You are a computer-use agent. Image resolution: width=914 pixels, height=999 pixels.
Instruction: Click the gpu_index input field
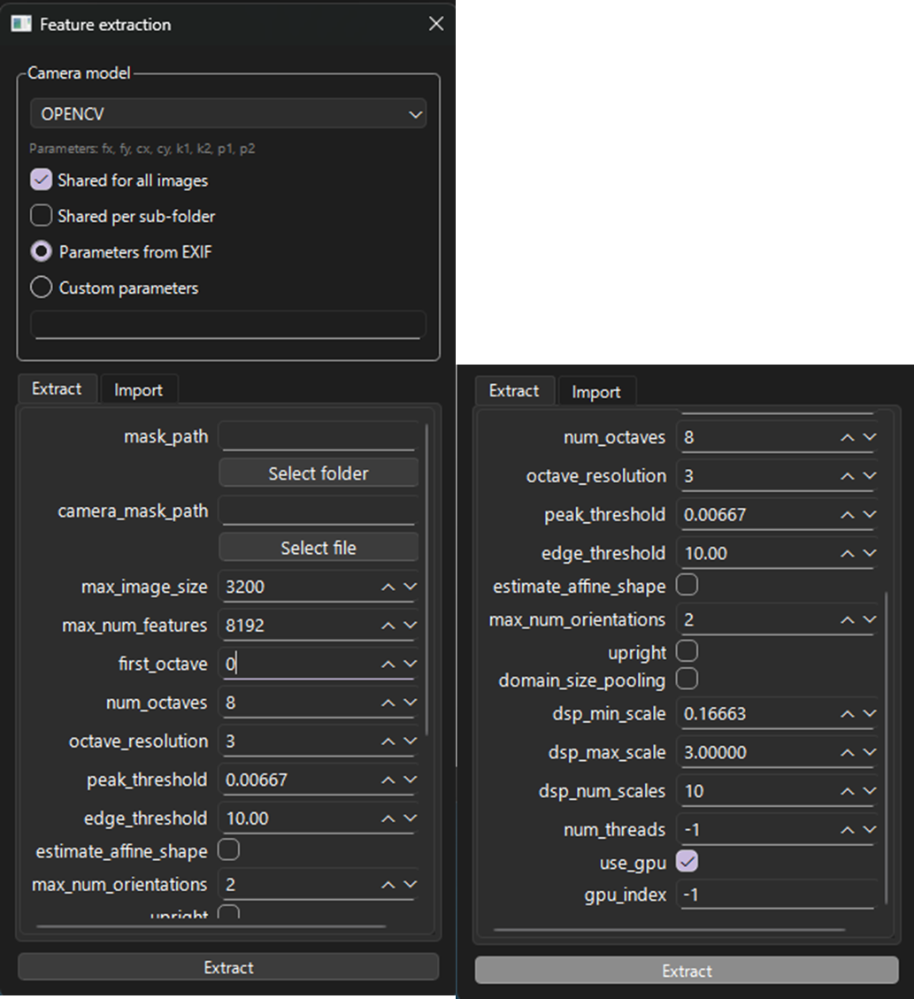[x=777, y=895]
